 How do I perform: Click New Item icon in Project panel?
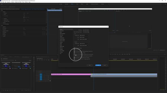pos(28,90)
